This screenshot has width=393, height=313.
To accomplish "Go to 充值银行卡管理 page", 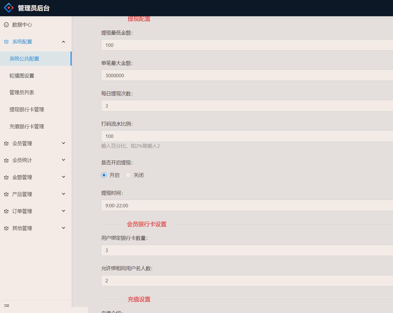I will coord(27,127).
